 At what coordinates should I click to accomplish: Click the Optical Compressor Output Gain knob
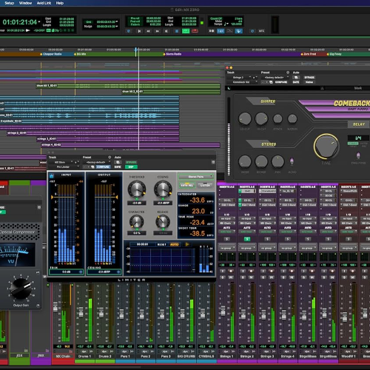pyautogui.click(x=21, y=288)
